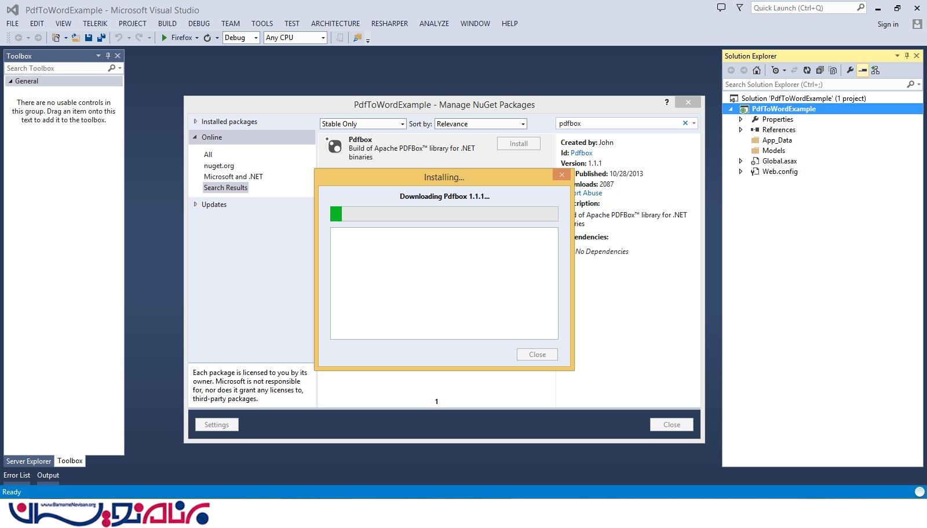Click the Search Solution Explorer field
The height and width of the screenshot is (528, 927).
(814, 85)
